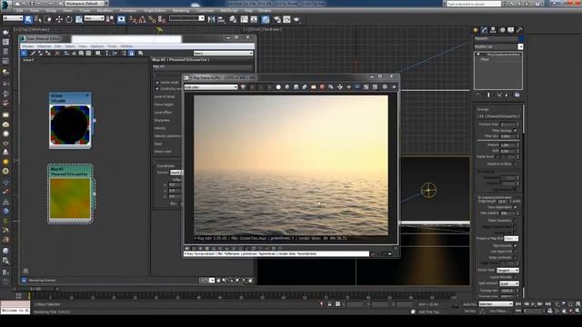The width and height of the screenshot is (582, 327).
Task: Toggle the Cache normals checkbox
Action: pyautogui.click(x=516, y=277)
